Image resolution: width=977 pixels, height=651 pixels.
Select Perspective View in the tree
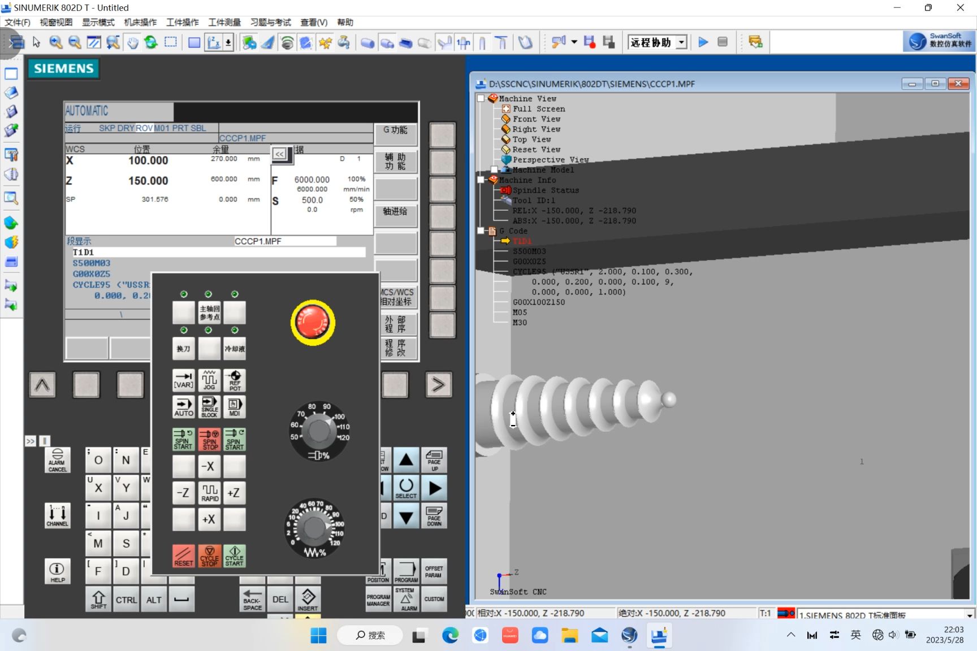click(550, 159)
